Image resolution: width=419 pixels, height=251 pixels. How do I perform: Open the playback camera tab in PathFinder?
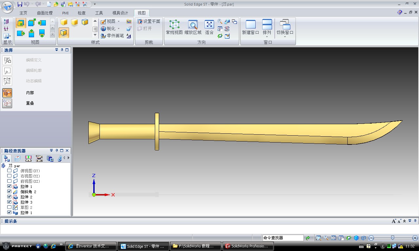point(39,159)
